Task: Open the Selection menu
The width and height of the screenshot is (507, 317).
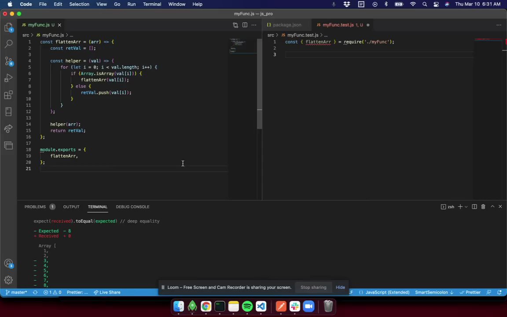Action: 79,4
